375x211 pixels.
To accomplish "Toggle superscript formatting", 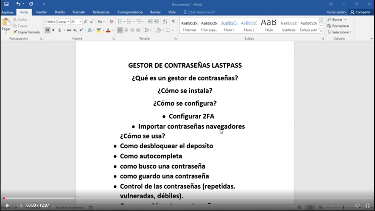I will tap(81, 30).
